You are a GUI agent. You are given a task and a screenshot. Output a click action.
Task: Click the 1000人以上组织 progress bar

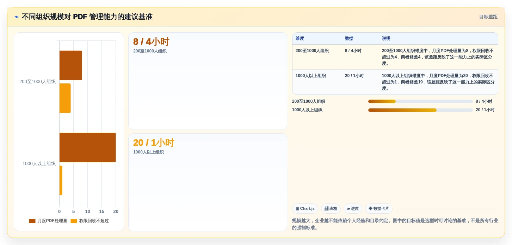420,110
